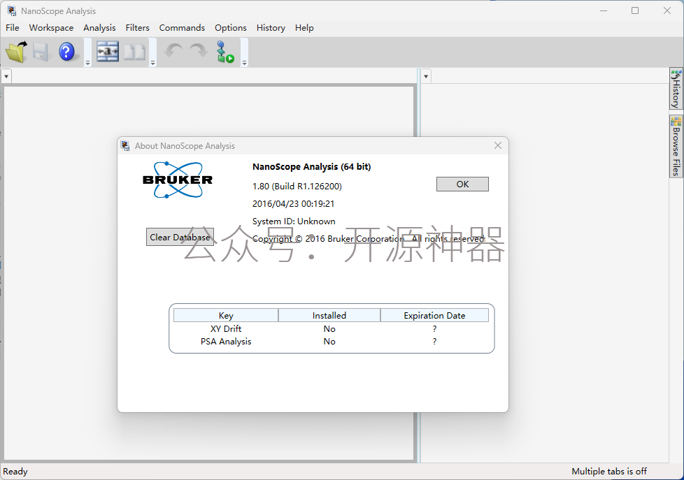
Task: Click the dual pages view icon
Action: (134, 52)
